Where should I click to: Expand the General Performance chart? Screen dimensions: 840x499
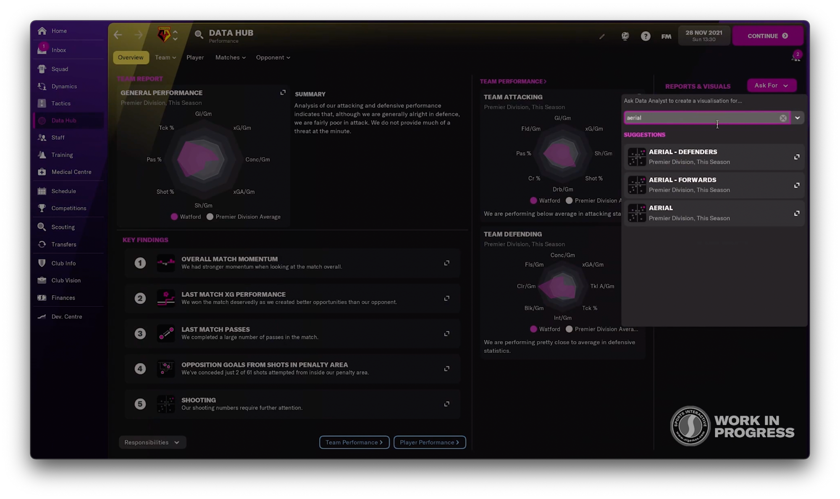[x=283, y=92]
